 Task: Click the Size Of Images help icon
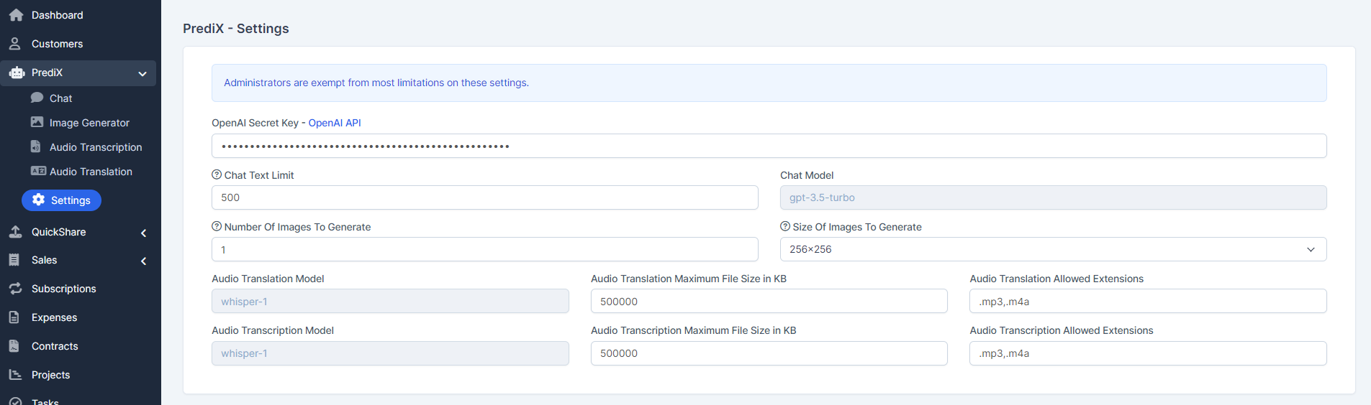[x=785, y=226]
